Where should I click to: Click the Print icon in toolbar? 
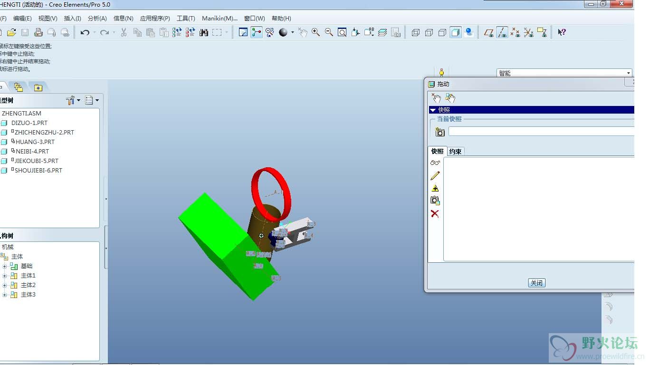(38, 32)
